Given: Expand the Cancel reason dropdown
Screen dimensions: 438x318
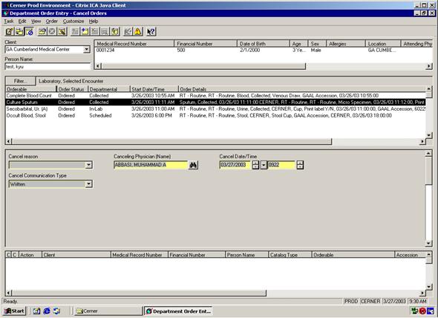Looking at the screenshot, I should coord(88,165).
